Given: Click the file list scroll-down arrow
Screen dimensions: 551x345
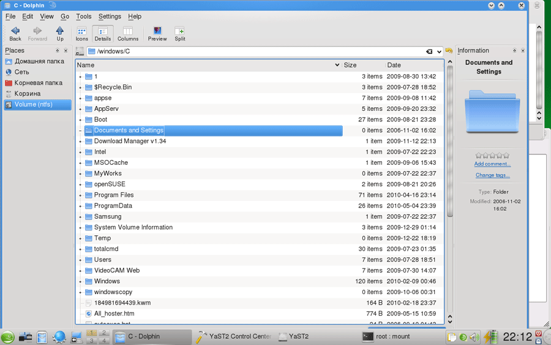Looking at the screenshot, I should (449, 322).
